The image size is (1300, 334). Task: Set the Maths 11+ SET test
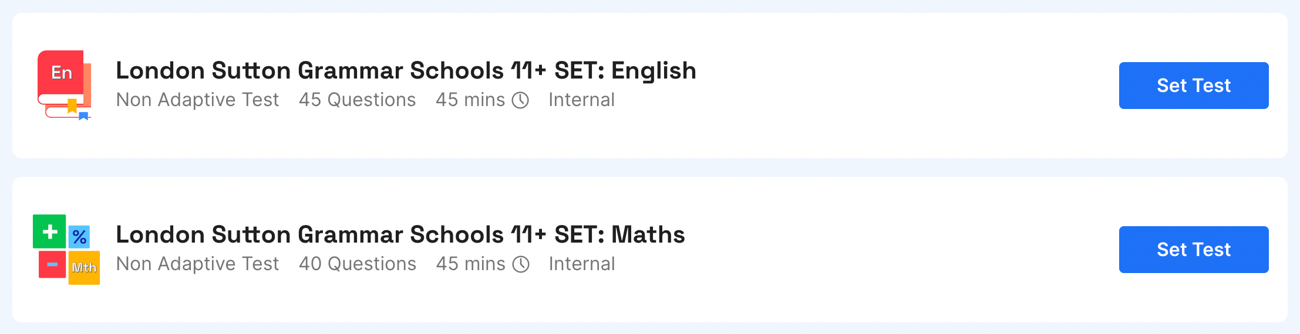[1194, 250]
